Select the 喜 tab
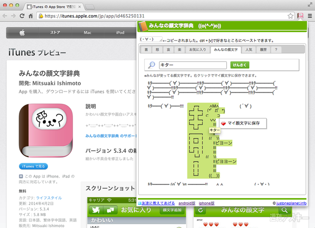The image size is (315, 228). [146, 49]
